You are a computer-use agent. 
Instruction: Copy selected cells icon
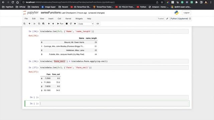click(39, 24)
